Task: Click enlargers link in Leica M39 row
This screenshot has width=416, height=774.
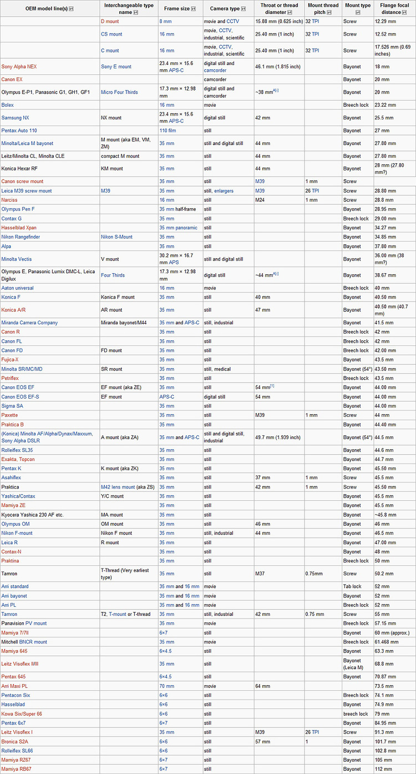Action: 224,190
